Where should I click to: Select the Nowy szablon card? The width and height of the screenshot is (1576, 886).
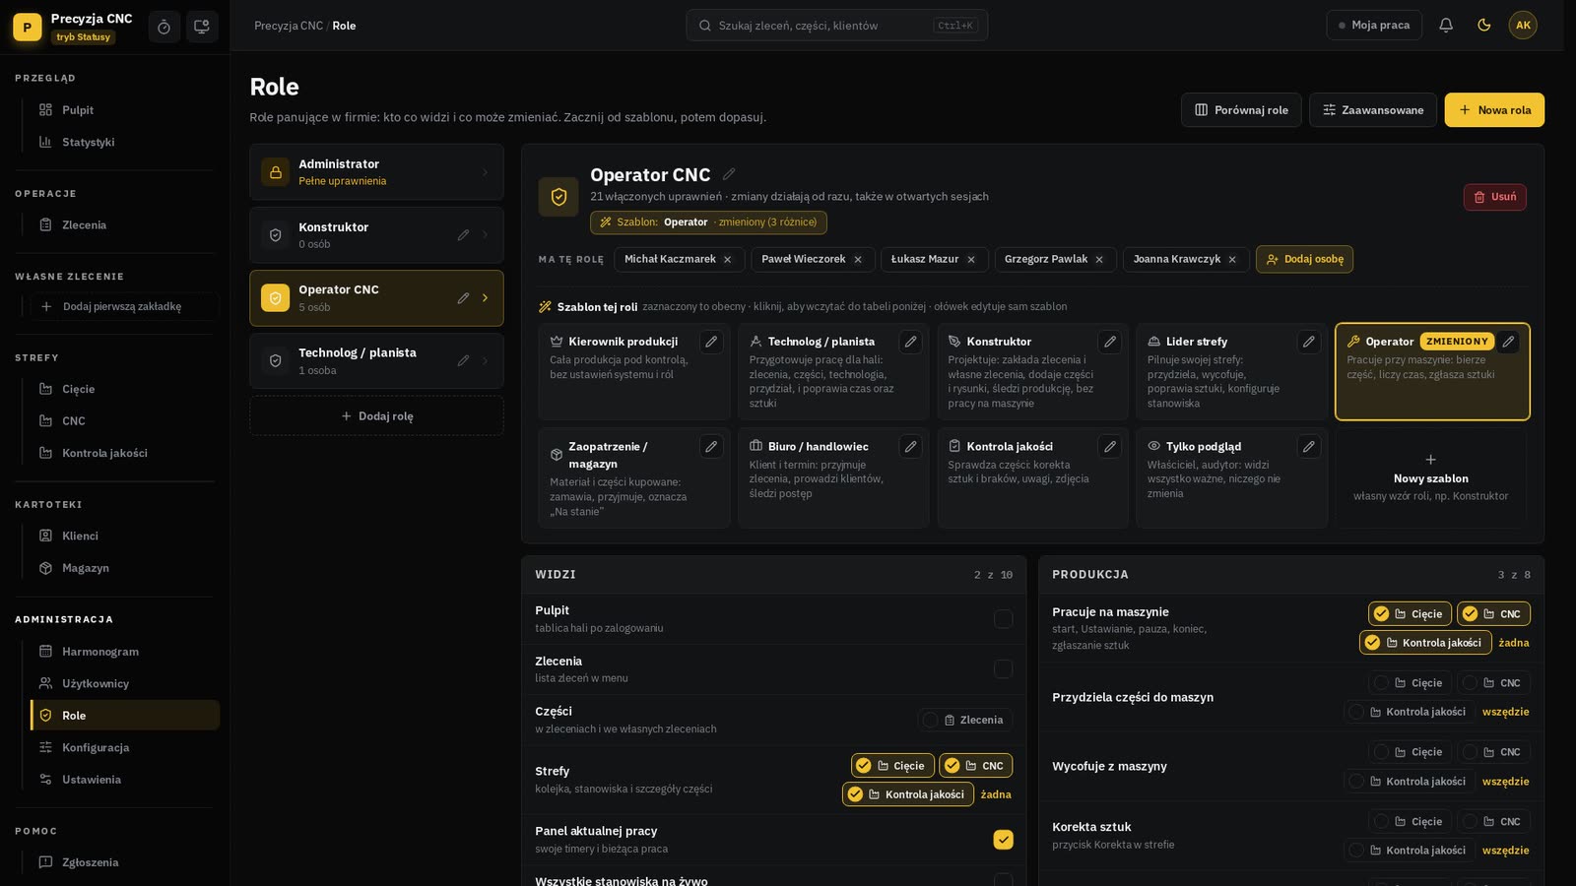coord(1430,477)
